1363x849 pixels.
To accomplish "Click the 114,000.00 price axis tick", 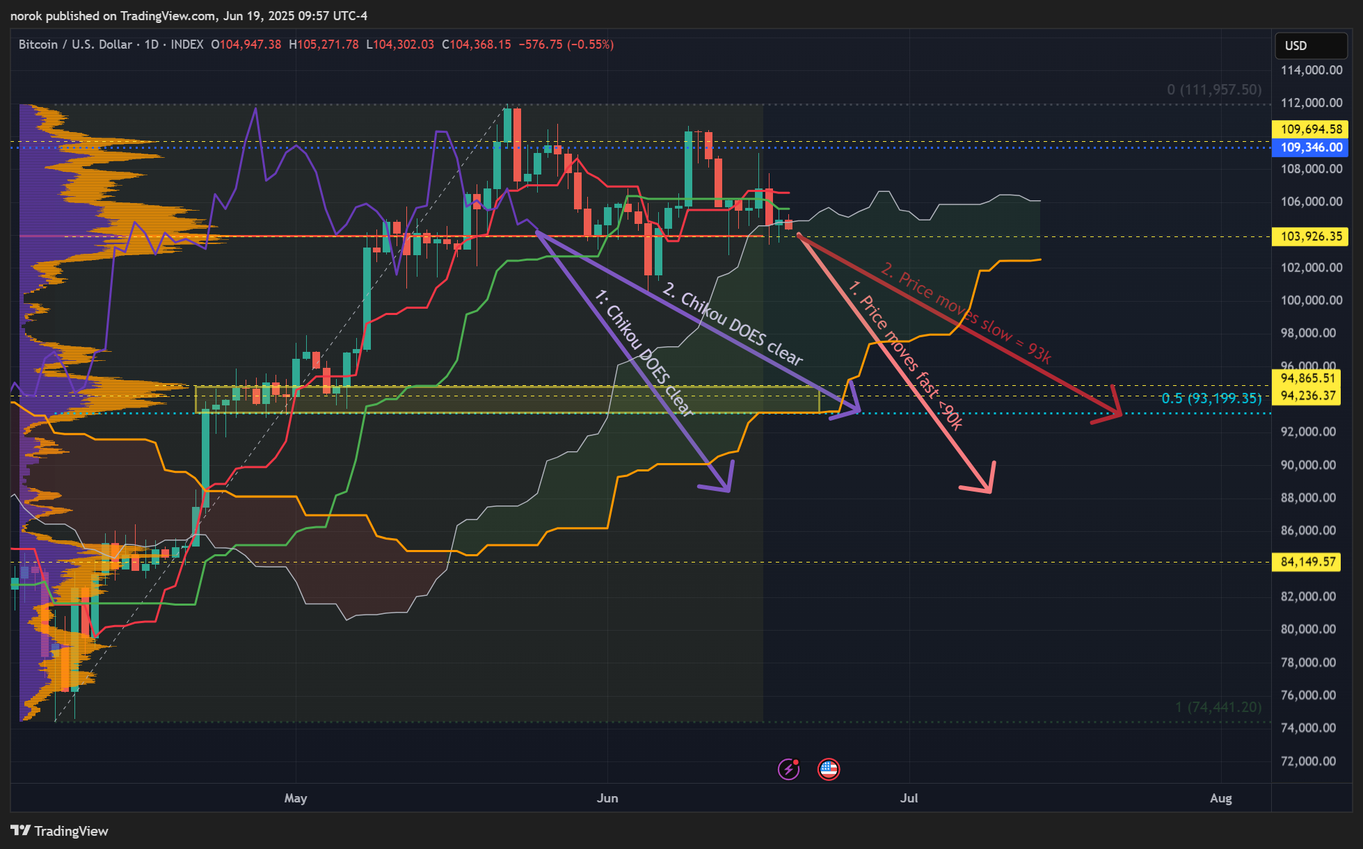I will click(1312, 70).
